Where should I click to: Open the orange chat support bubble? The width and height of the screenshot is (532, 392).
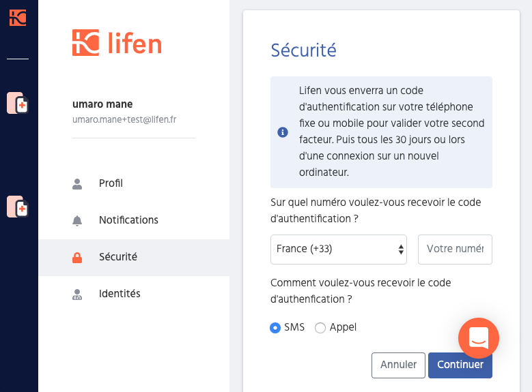click(479, 337)
